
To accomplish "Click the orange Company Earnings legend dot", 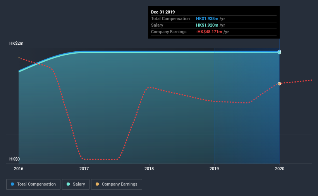I will coord(97,184).
